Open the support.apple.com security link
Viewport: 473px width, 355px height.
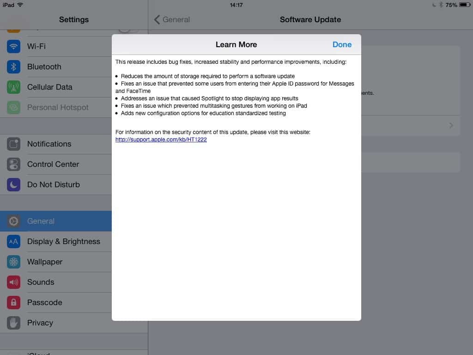click(161, 140)
